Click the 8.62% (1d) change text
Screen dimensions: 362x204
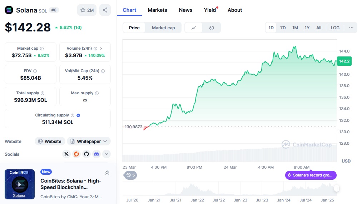(x=68, y=28)
